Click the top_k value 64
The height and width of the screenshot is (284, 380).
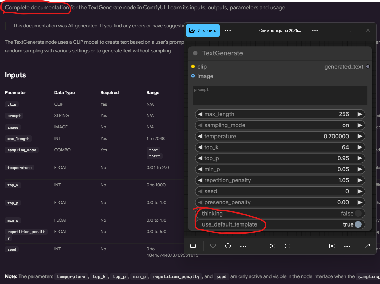tap(345, 147)
